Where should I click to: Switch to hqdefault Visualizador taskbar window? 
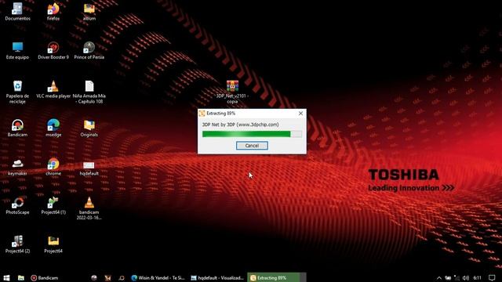pos(217,278)
